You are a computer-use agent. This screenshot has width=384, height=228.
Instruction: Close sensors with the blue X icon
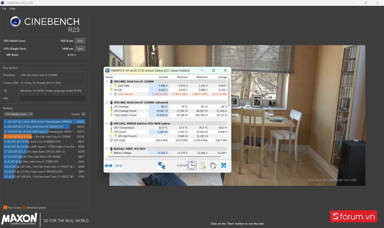224,165
